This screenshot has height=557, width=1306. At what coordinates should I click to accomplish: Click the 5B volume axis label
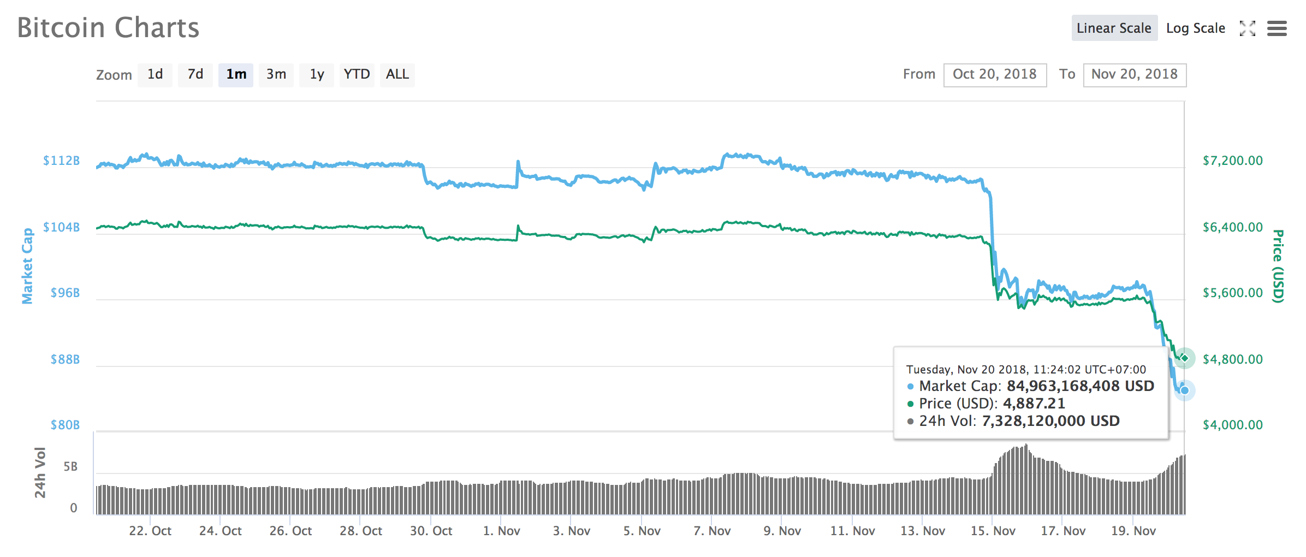[70, 467]
